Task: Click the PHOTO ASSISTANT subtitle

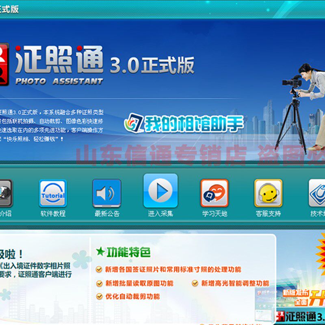Action: [59, 81]
